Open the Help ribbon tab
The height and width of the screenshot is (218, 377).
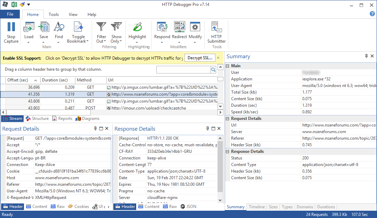[92, 15]
